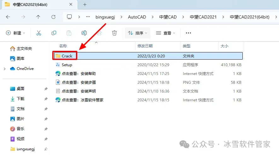Click the Share icon

[x=99, y=33]
